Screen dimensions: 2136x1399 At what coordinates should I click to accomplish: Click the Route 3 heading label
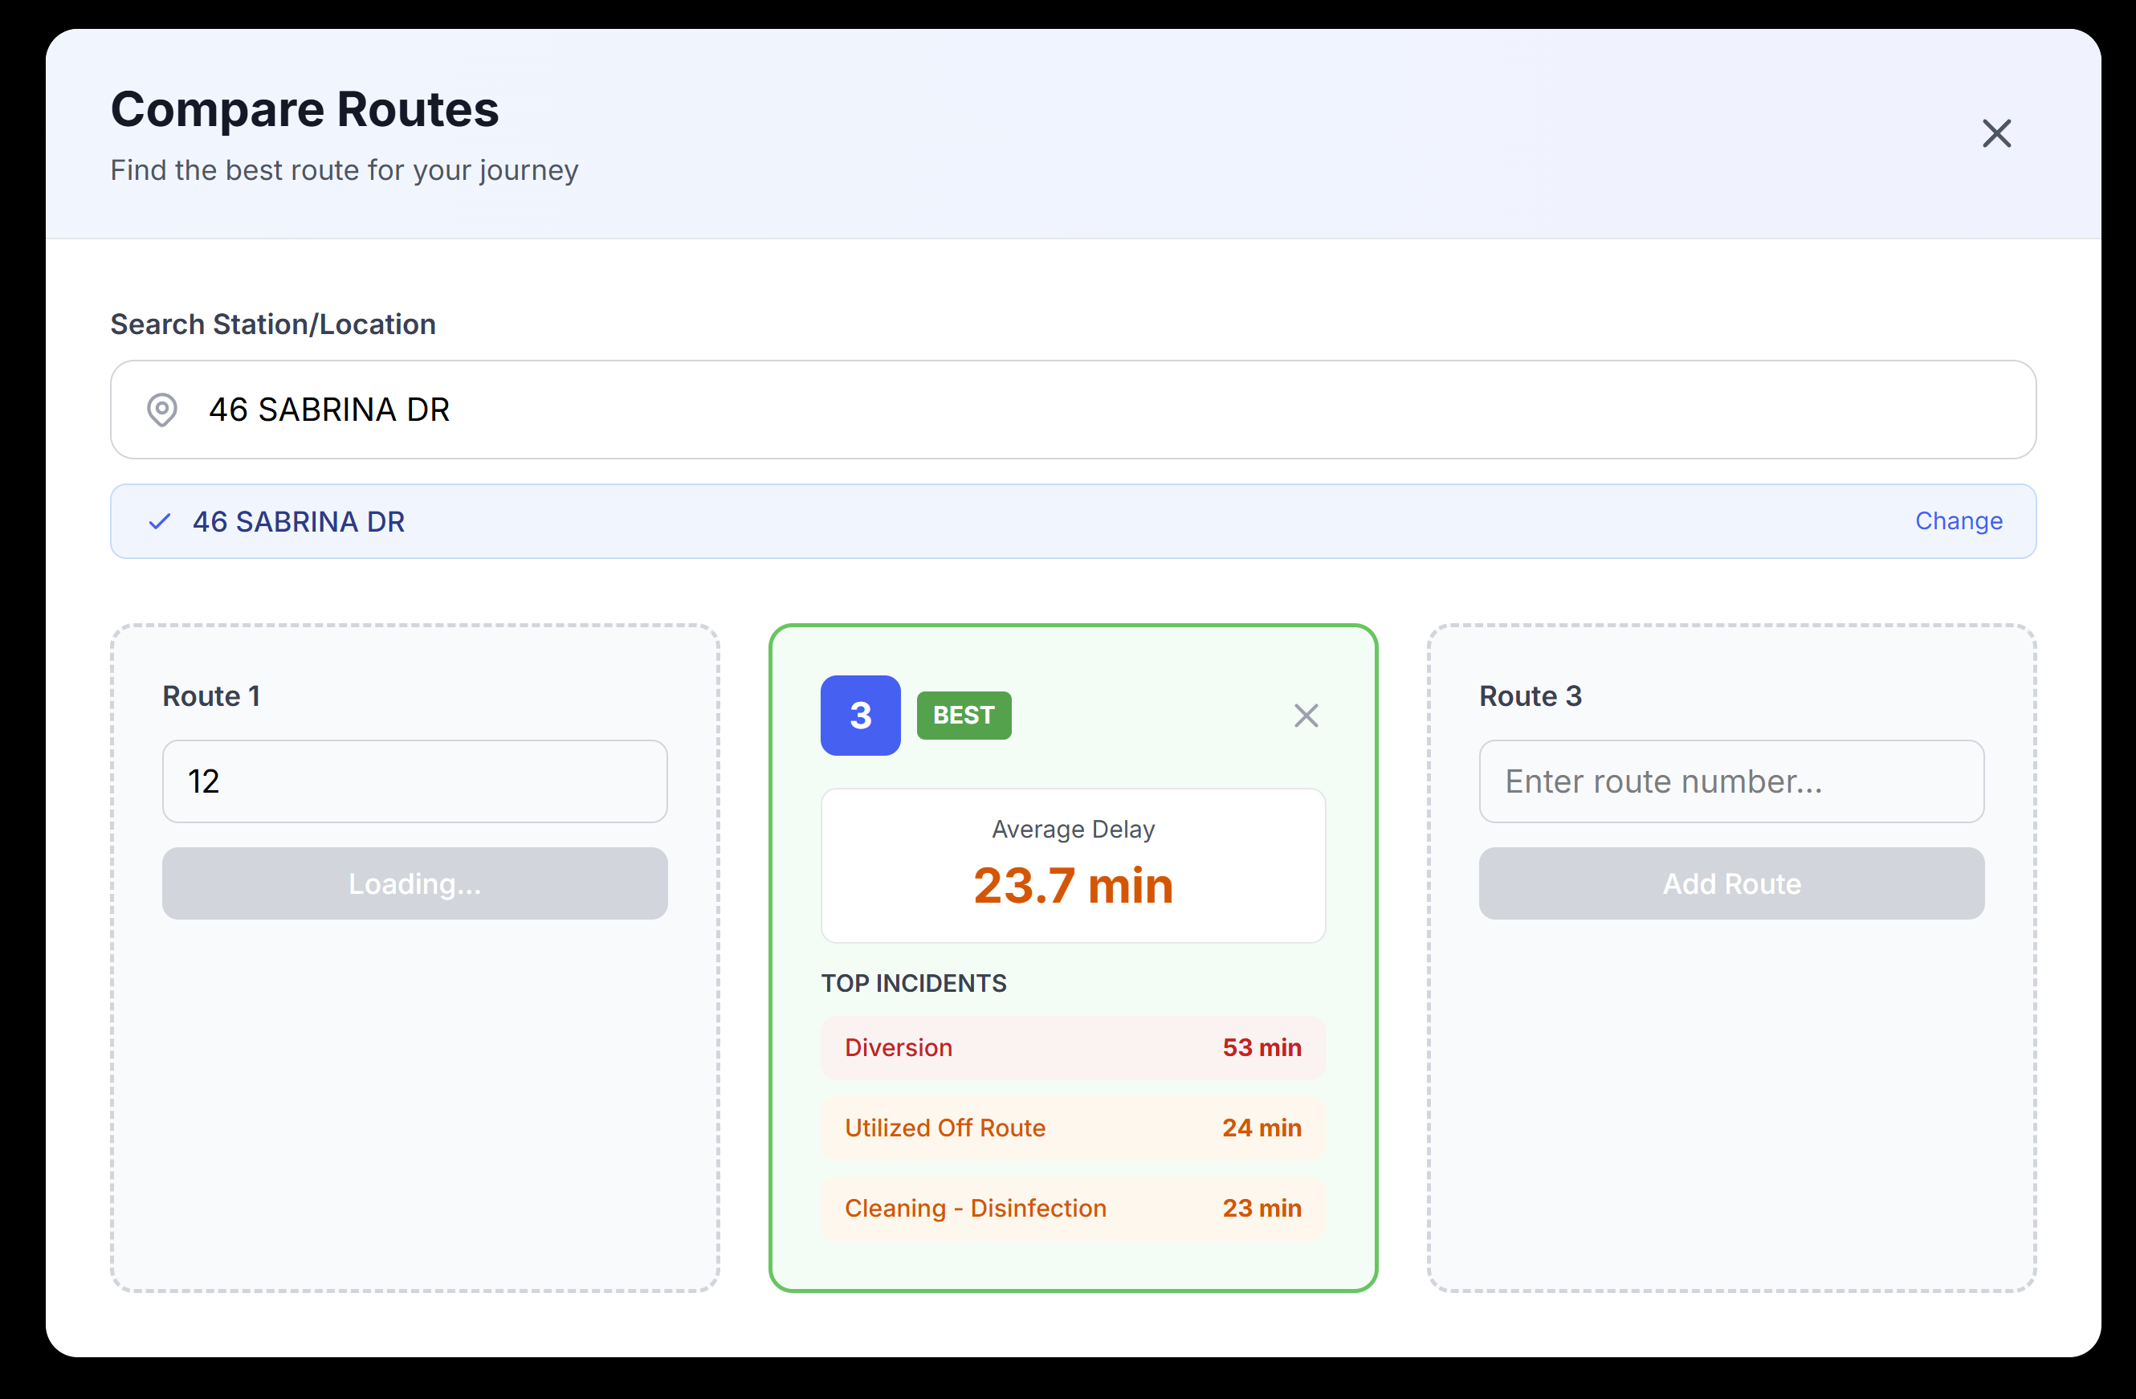pos(1531,696)
